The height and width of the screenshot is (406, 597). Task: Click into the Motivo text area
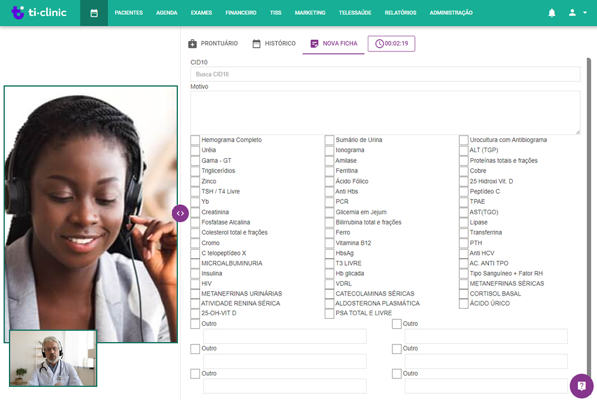pyautogui.click(x=385, y=113)
